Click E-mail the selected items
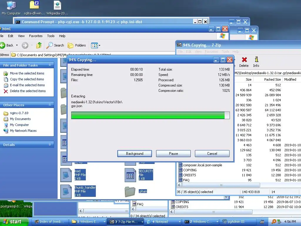The width and height of the screenshot is (301, 226). [27, 85]
